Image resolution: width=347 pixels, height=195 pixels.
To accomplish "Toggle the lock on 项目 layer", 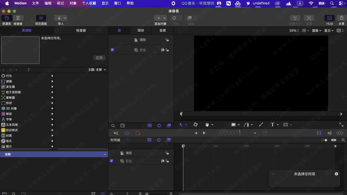I will click(x=167, y=40).
